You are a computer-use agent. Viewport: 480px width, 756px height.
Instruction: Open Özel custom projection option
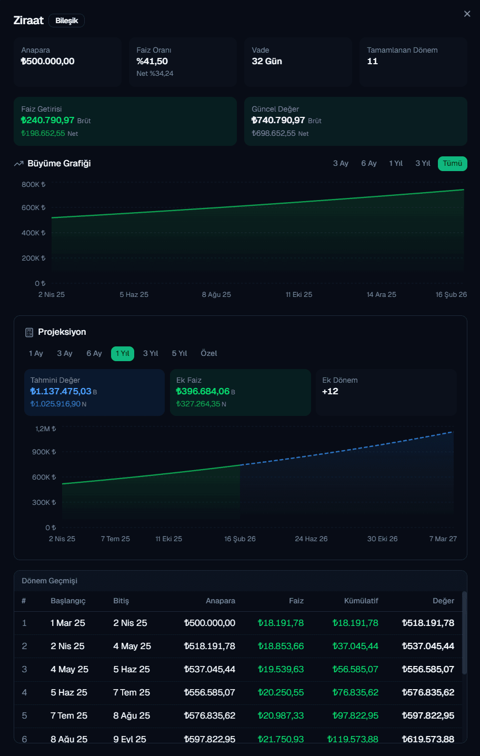pos(209,354)
